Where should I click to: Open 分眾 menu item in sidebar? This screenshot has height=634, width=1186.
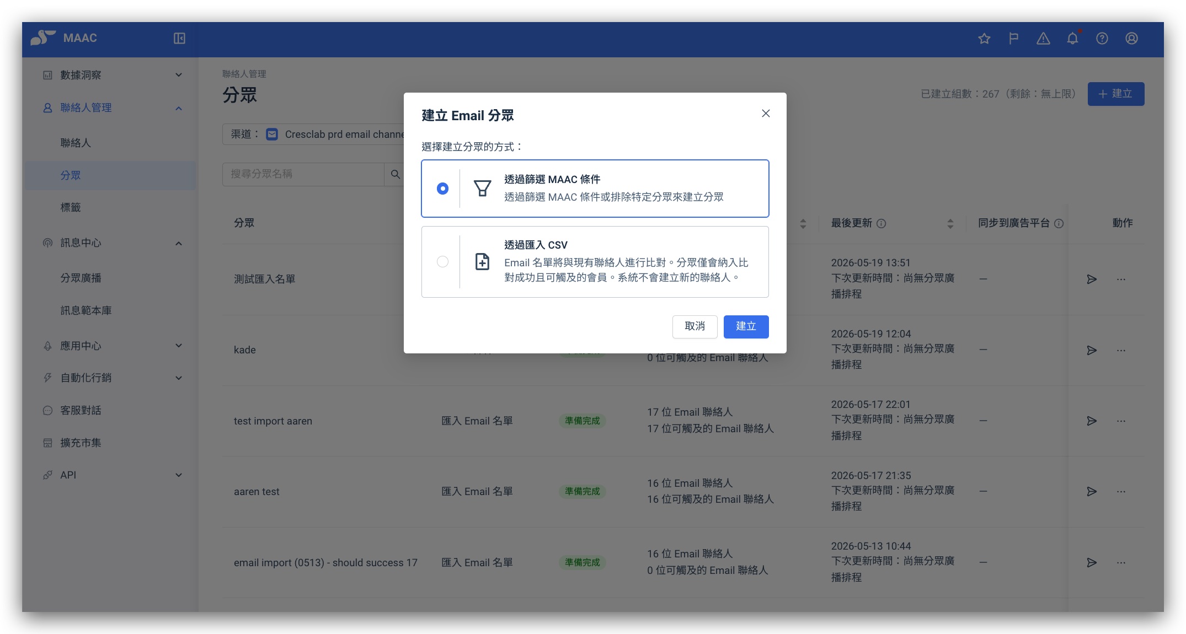tap(110, 175)
